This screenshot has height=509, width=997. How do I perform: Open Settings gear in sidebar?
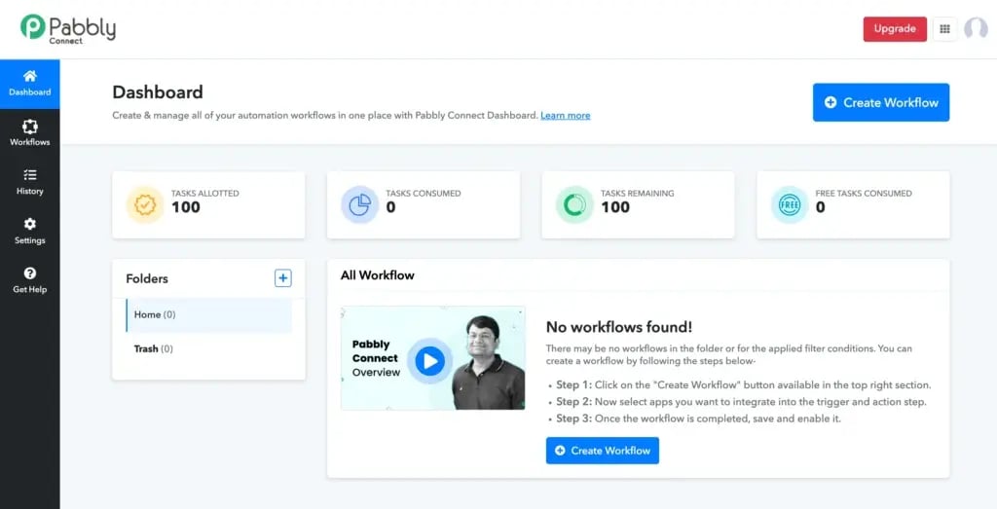30,224
